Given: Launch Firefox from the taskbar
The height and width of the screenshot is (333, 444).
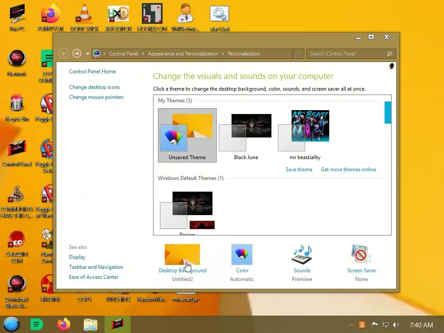Looking at the screenshot, I should [64, 324].
